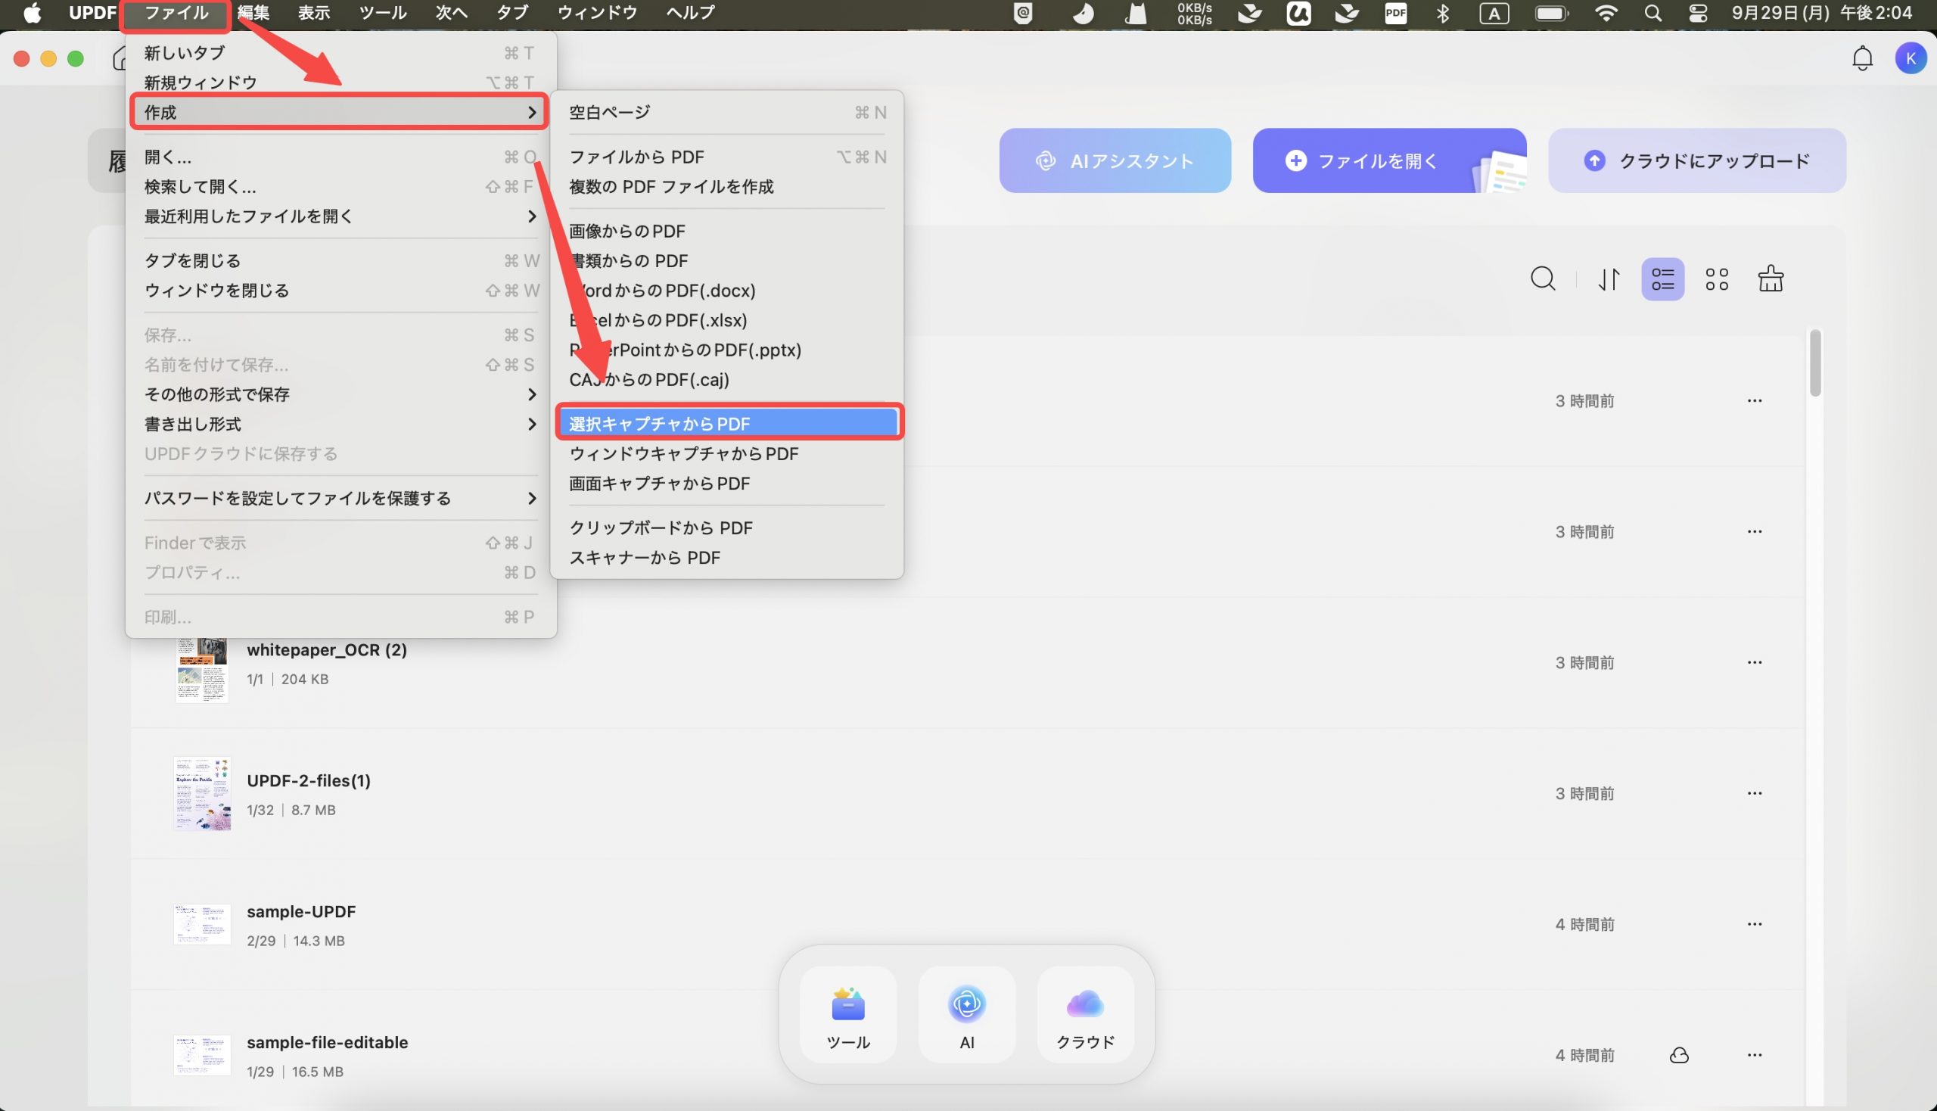Choose 開く... menu item
The width and height of the screenshot is (1937, 1111).
pyautogui.click(x=340, y=157)
